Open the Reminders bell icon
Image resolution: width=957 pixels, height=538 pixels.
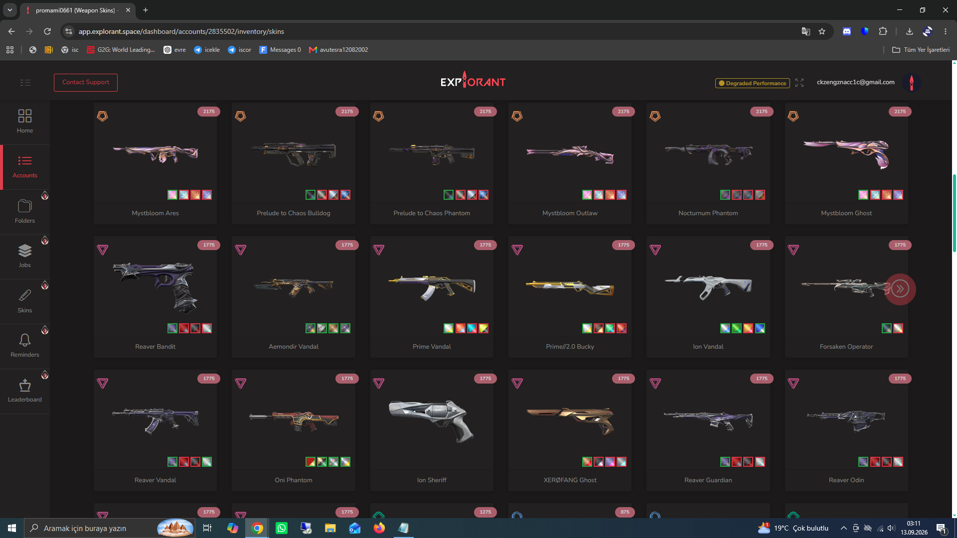click(x=25, y=340)
